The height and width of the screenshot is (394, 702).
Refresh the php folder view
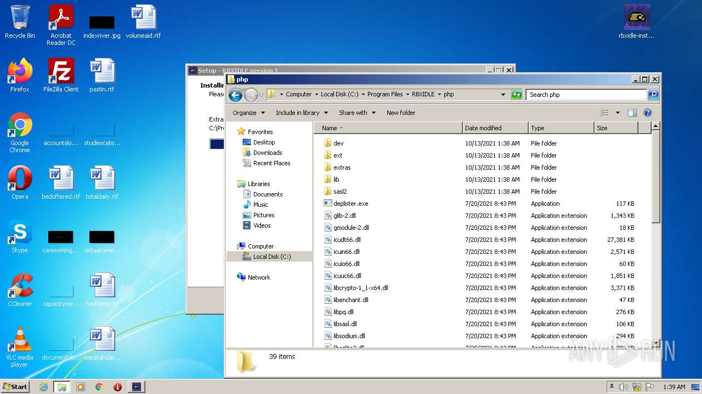pos(516,95)
